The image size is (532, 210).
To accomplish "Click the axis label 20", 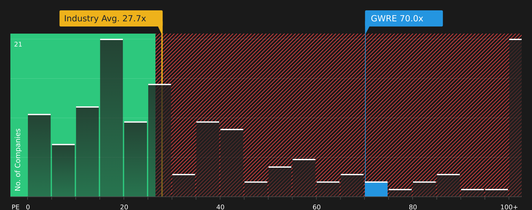I will pyautogui.click(x=124, y=207).
